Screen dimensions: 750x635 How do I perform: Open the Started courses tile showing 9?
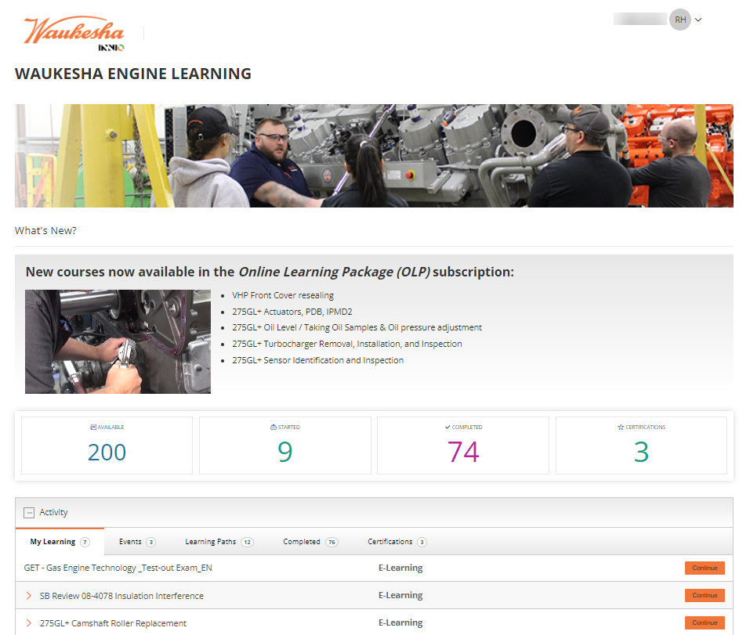click(284, 446)
